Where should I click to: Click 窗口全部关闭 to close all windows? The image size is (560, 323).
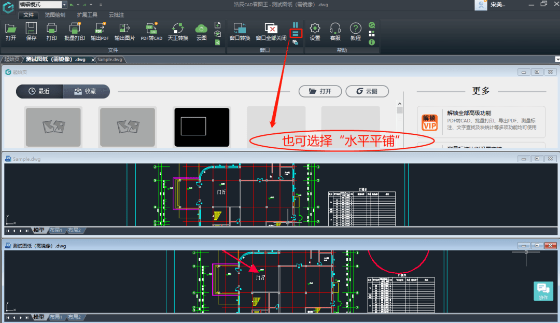point(271,31)
